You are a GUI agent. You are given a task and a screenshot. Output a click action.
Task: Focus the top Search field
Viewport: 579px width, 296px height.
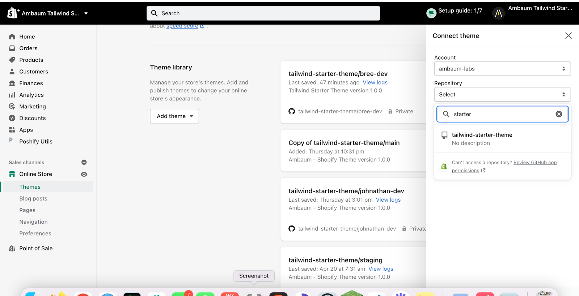coord(263,13)
